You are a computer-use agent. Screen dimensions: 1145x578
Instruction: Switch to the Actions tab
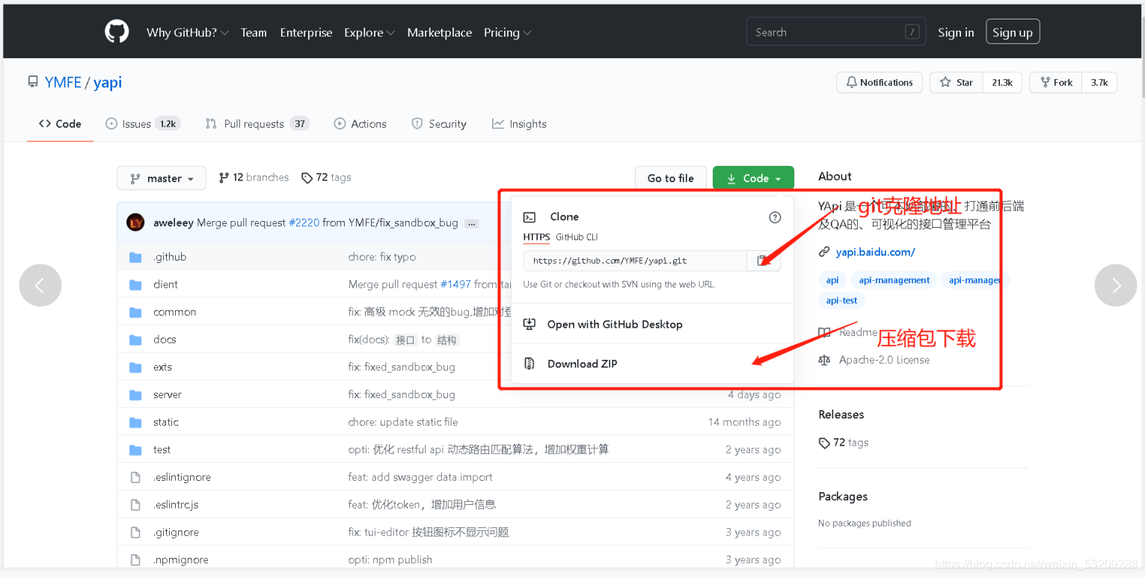[x=360, y=124]
